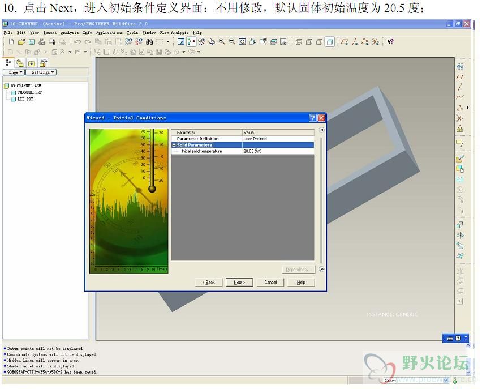Click the Layers icon in the toolbar
Viewport: 482px width, 389px height.
coord(273,41)
